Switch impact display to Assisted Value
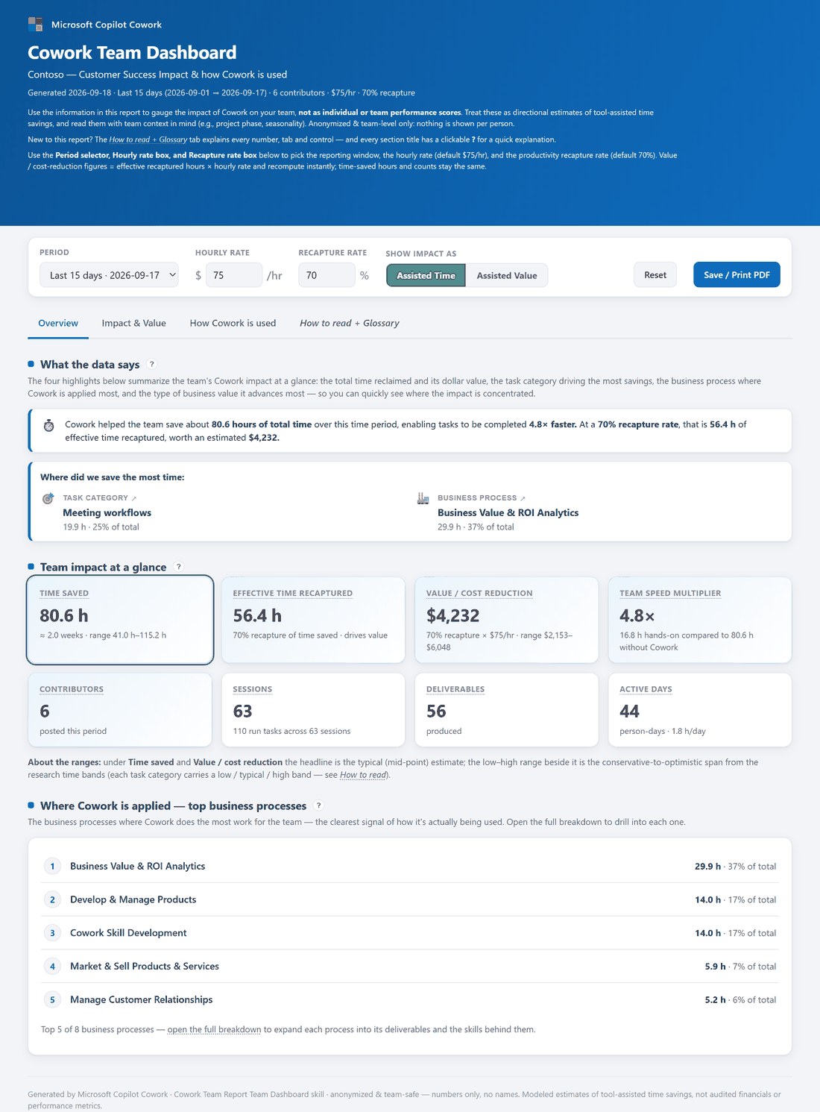 point(507,275)
